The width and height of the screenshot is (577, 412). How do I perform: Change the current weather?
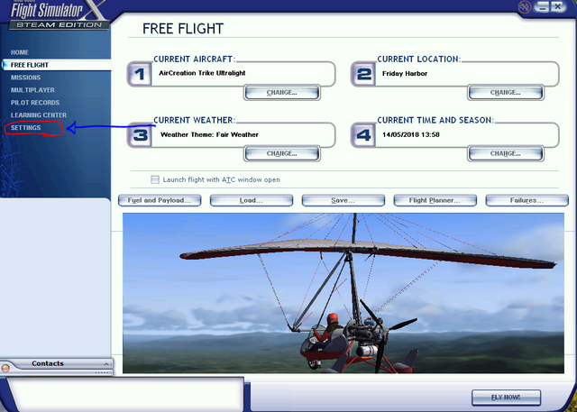(x=282, y=153)
